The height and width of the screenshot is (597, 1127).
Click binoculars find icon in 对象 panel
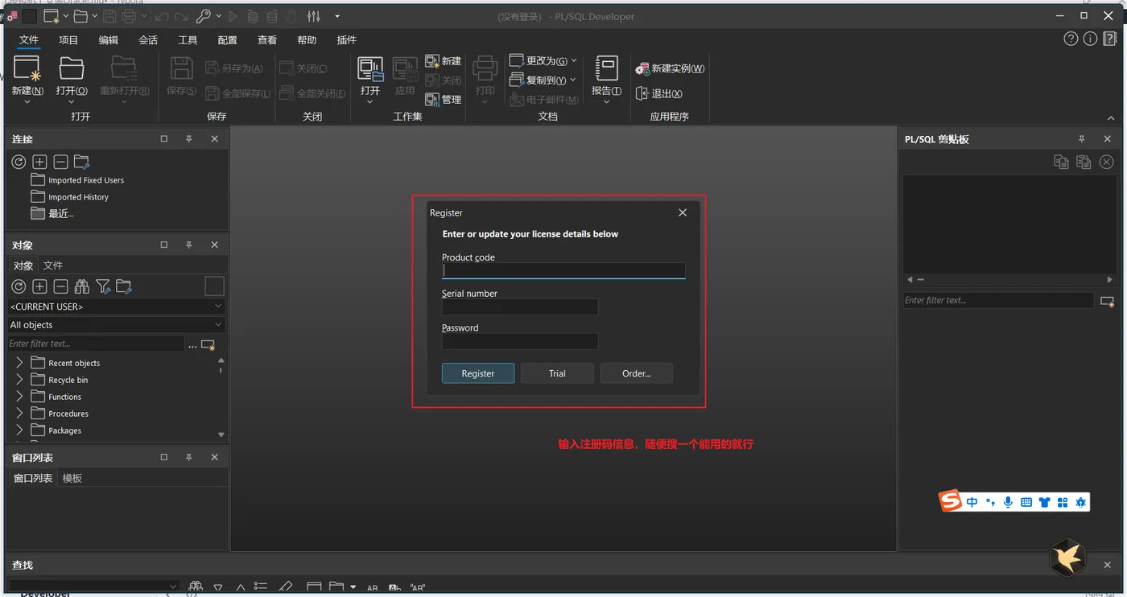pos(81,286)
